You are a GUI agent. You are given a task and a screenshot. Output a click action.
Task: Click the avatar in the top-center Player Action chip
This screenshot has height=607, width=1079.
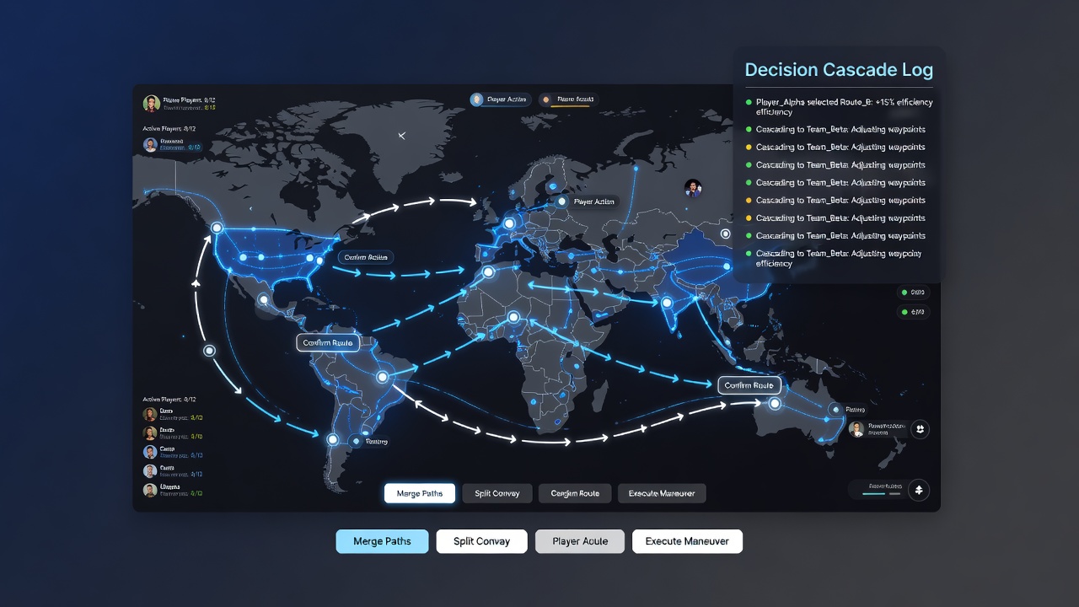point(477,99)
